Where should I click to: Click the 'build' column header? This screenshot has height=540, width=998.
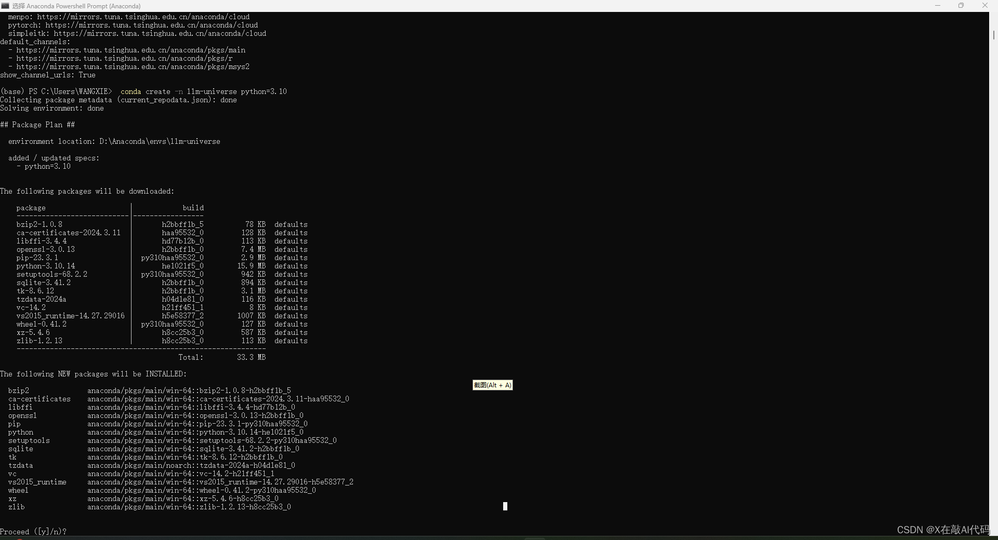coord(193,208)
